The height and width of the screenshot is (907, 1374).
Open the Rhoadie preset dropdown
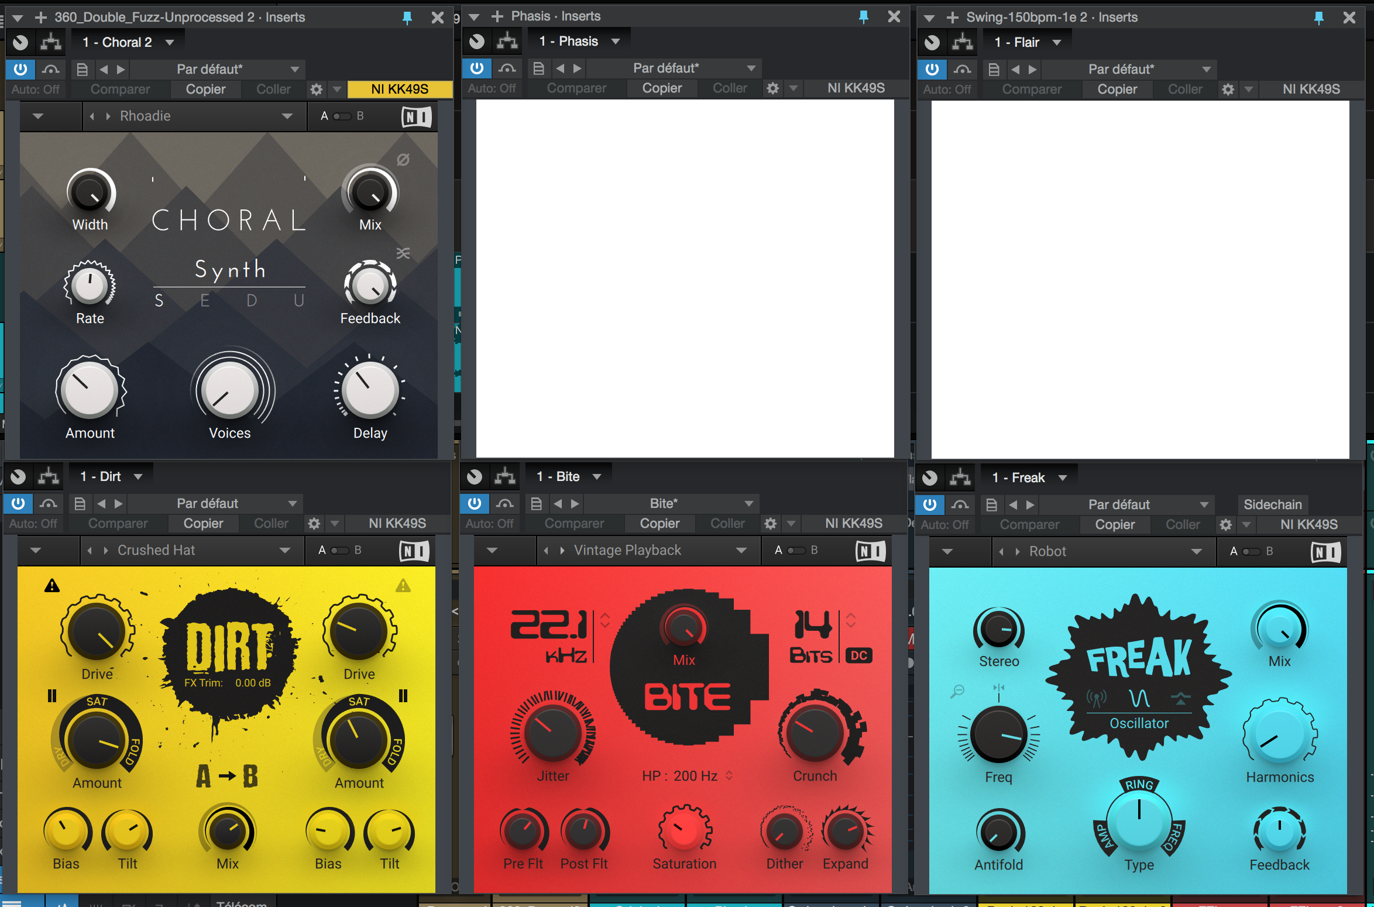[287, 116]
